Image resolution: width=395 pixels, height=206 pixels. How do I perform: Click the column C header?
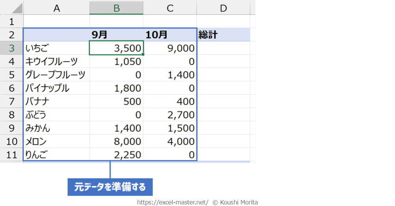pyautogui.click(x=170, y=8)
